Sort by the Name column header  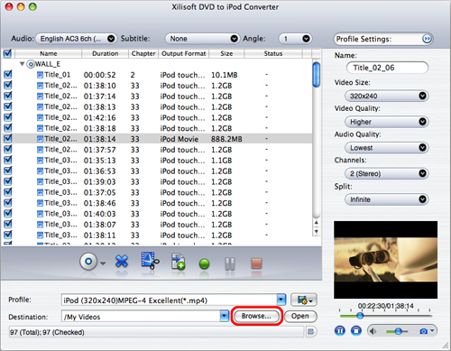[x=49, y=53]
